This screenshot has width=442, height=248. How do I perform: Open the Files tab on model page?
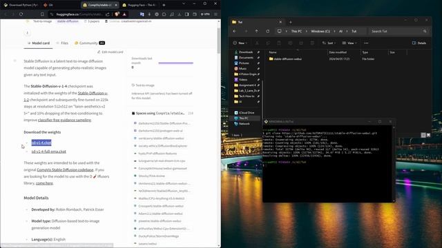coord(62,43)
